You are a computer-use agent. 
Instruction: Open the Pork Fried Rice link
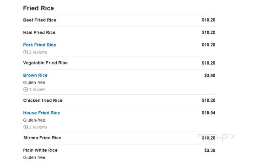[x=40, y=45]
